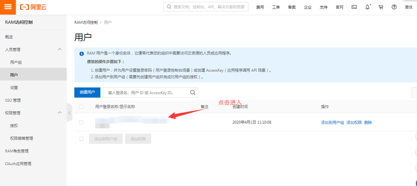Click the bottom 添加到用户组 button
The width and height of the screenshot is (417, 186).
tap(105, 139)
